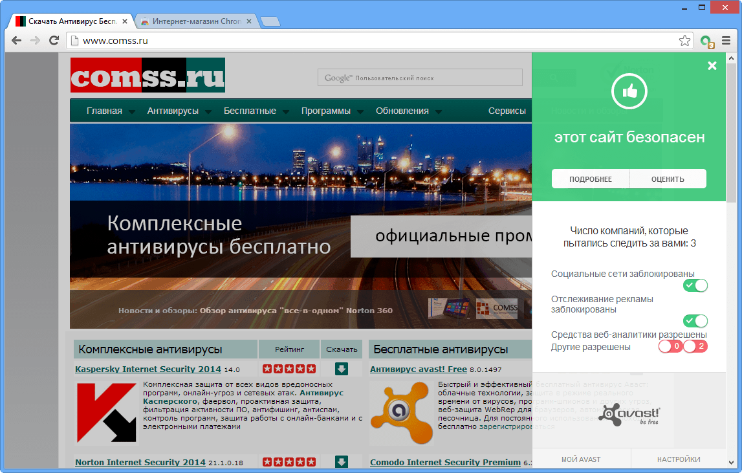Open the Сервисы menu item
The height and width of the screenshot is (473, 742).
[507, 111]
